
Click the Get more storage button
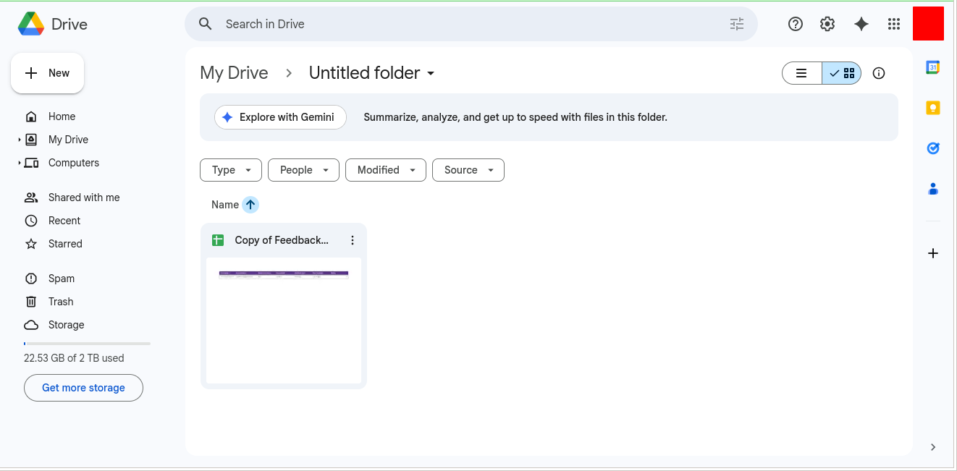click(83, 388)
